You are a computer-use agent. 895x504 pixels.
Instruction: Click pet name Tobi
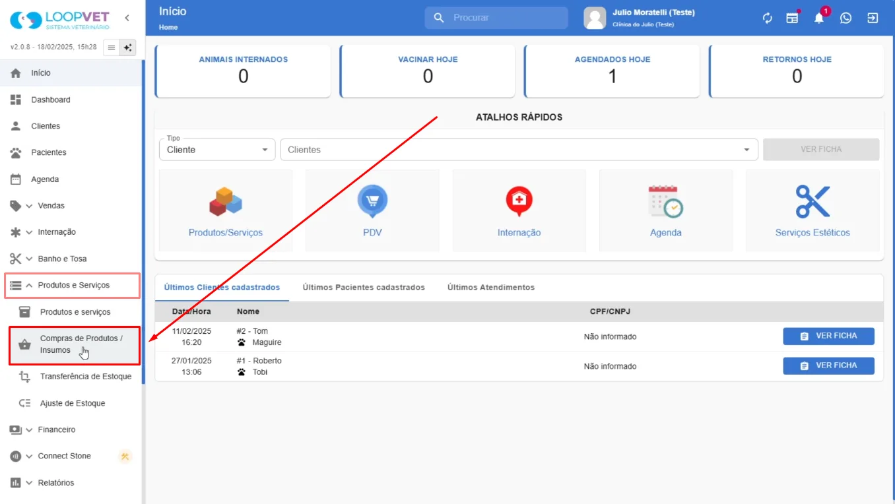coord(260,372)
